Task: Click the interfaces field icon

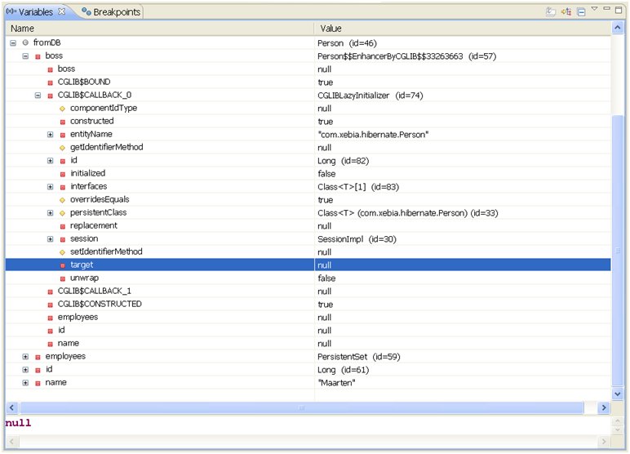Action: (x=63, y=187)
